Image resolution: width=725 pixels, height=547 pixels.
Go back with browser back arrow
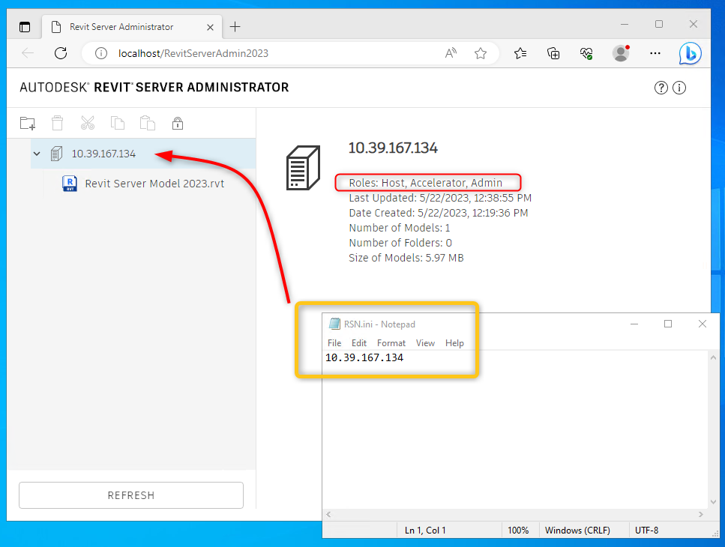point(28,54)
